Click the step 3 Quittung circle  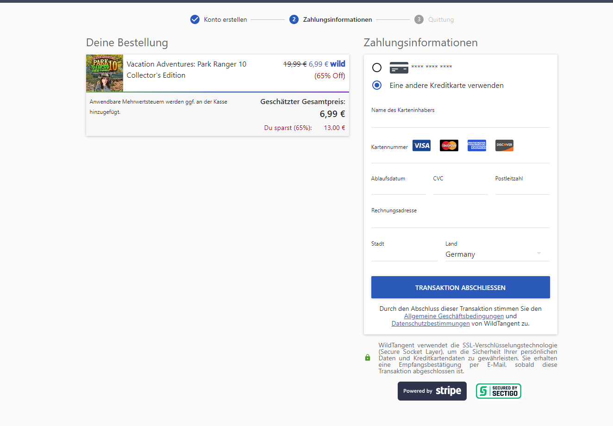pyautogui.click(x=419, y=19)
